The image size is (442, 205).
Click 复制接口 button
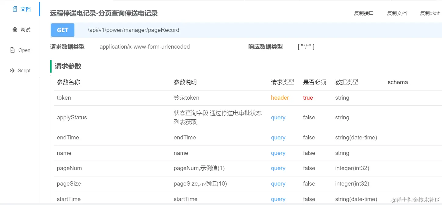(x=364, y=13)
